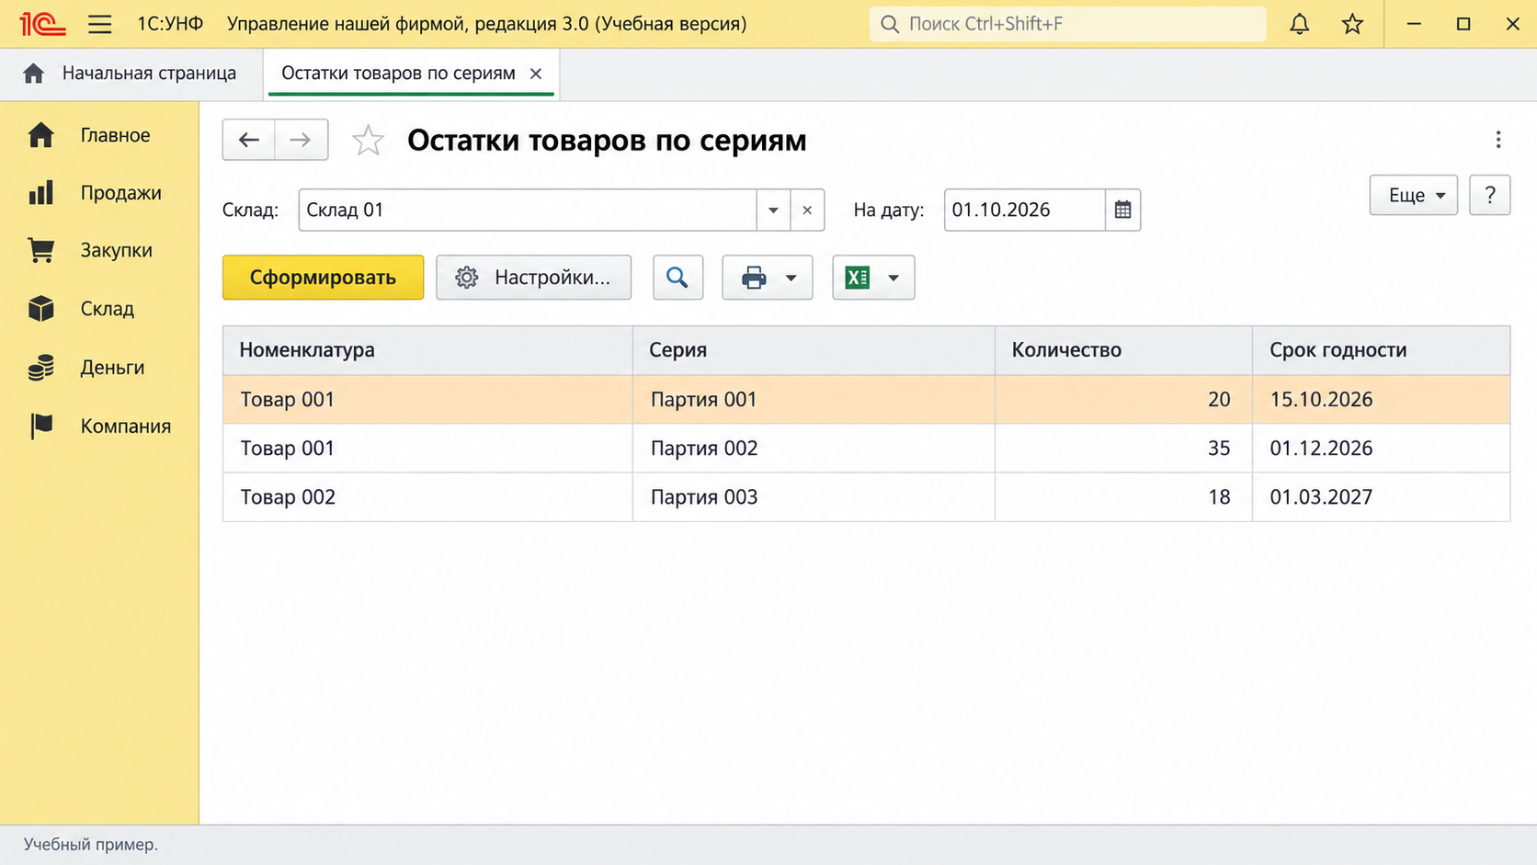The height and width of the screenshot is (865, 1537).
Task: Export report with Excel icon
Action: 857,278
